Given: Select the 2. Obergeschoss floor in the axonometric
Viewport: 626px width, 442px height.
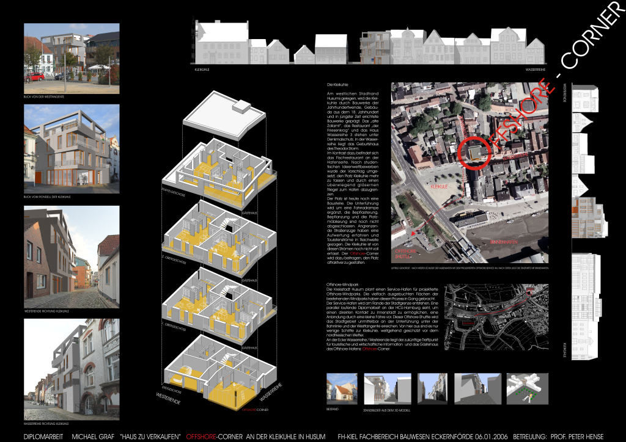Looking at the screenshot, I should coord(220,239).
